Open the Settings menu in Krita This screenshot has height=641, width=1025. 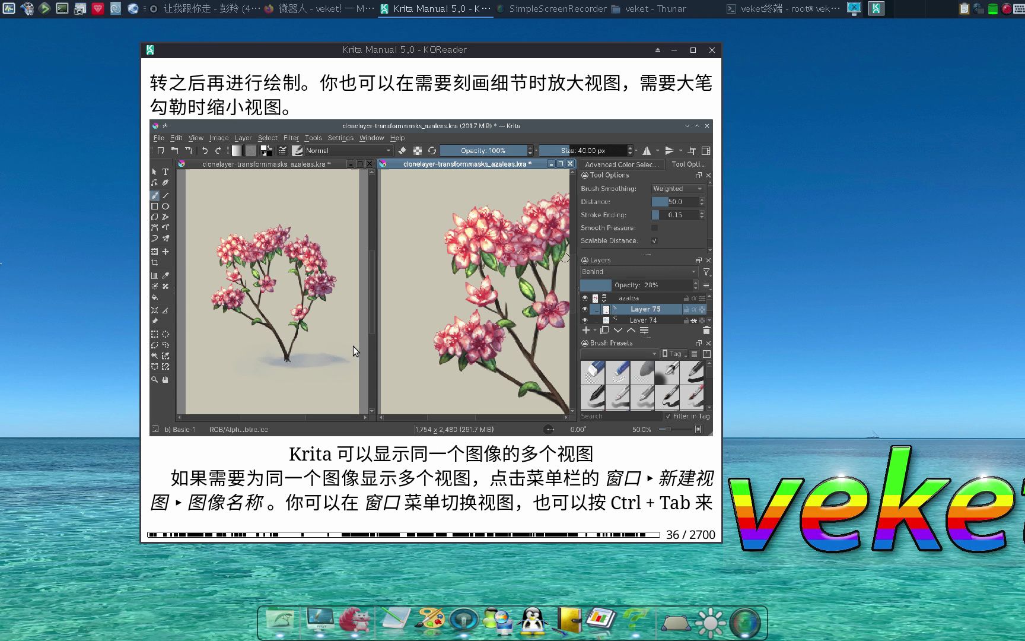click(340, 138)
